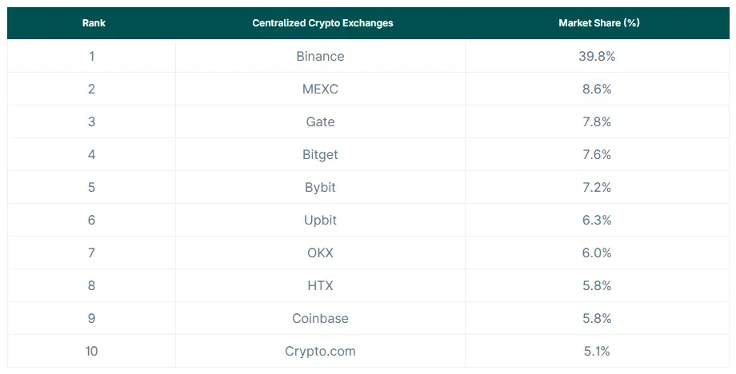Image resolution: width=736 pixels, height=374 pixels.
Task: Click rank number 10 cell
Action: point(91,352)
